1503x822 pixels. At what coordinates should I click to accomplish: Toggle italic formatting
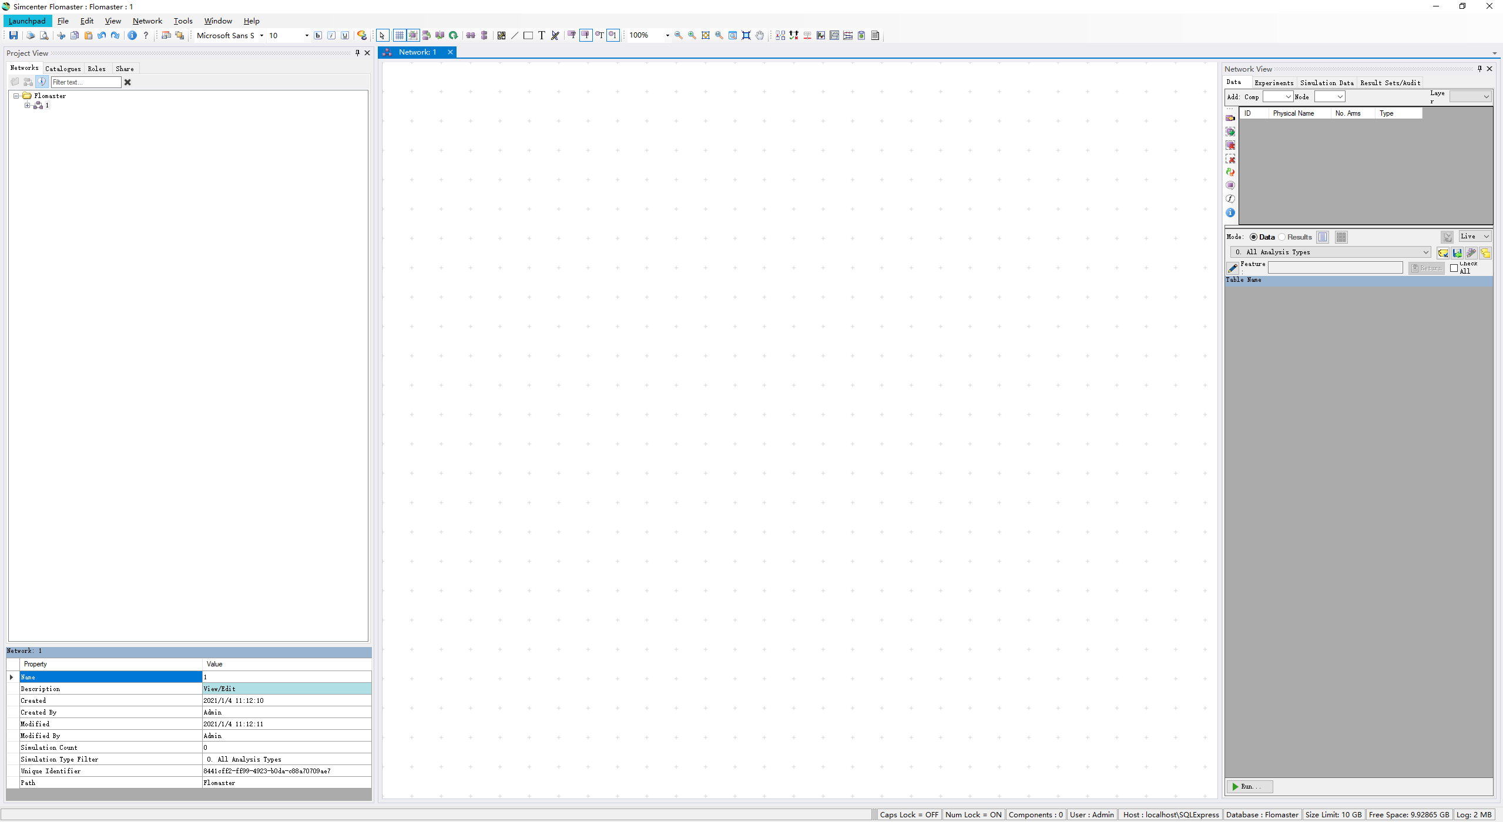tap(331, 35)
